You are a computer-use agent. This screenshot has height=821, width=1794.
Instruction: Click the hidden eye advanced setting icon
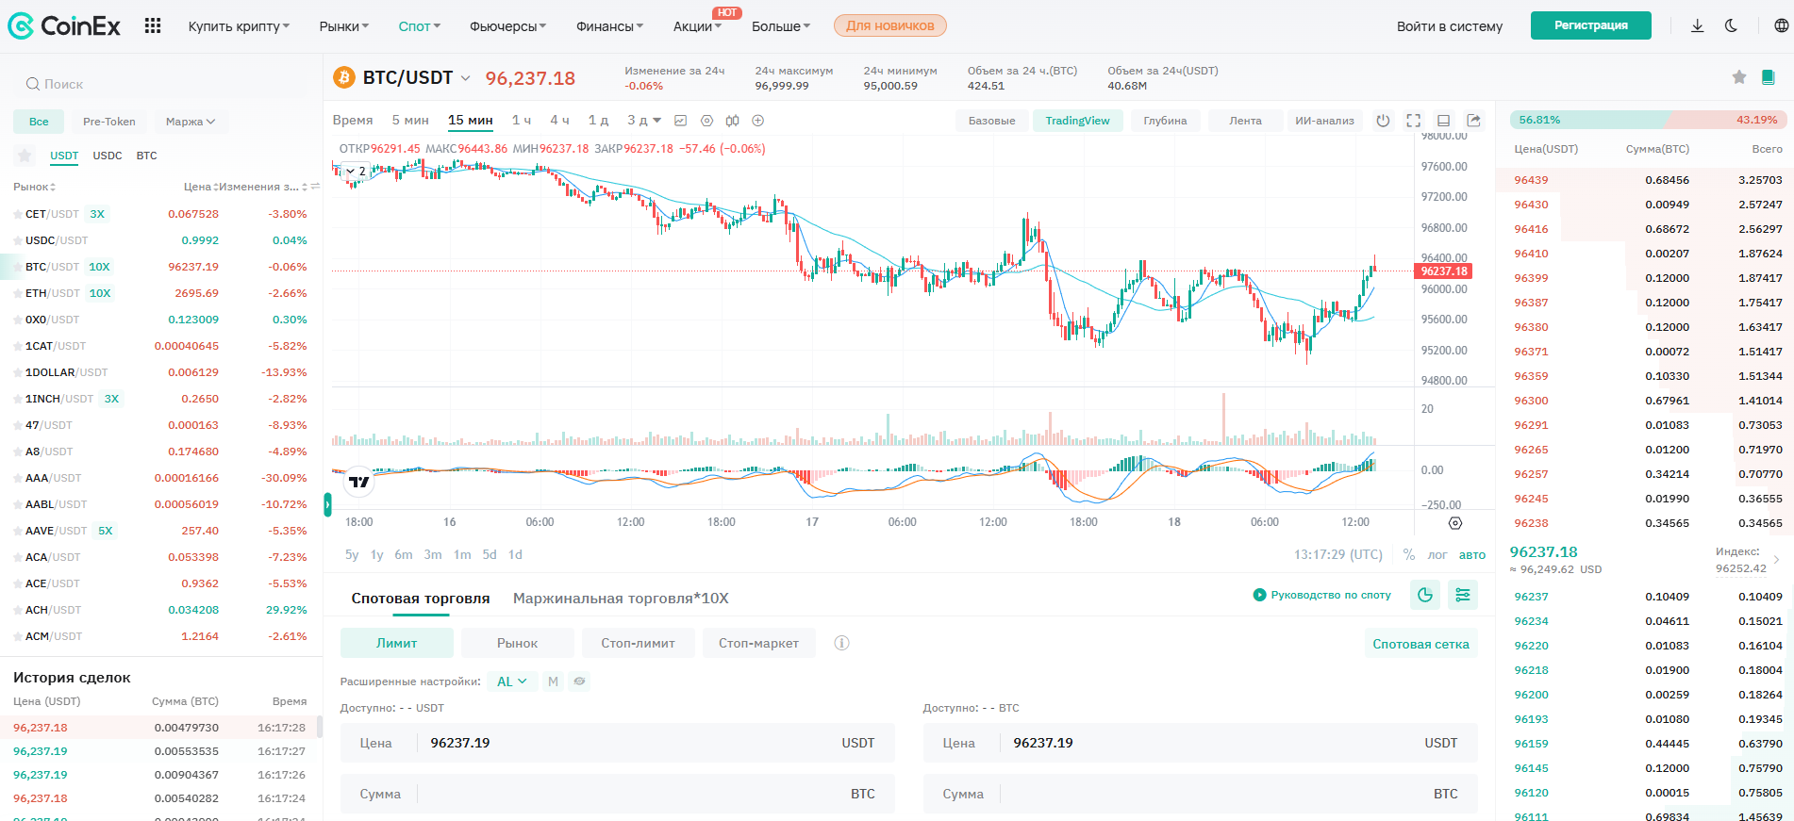tap(580, 681)
